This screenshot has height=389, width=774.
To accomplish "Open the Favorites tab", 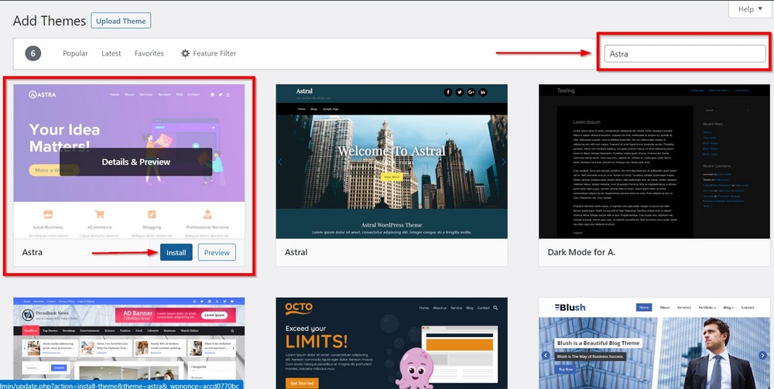I will pyautogui.click(x=149, y=53).
